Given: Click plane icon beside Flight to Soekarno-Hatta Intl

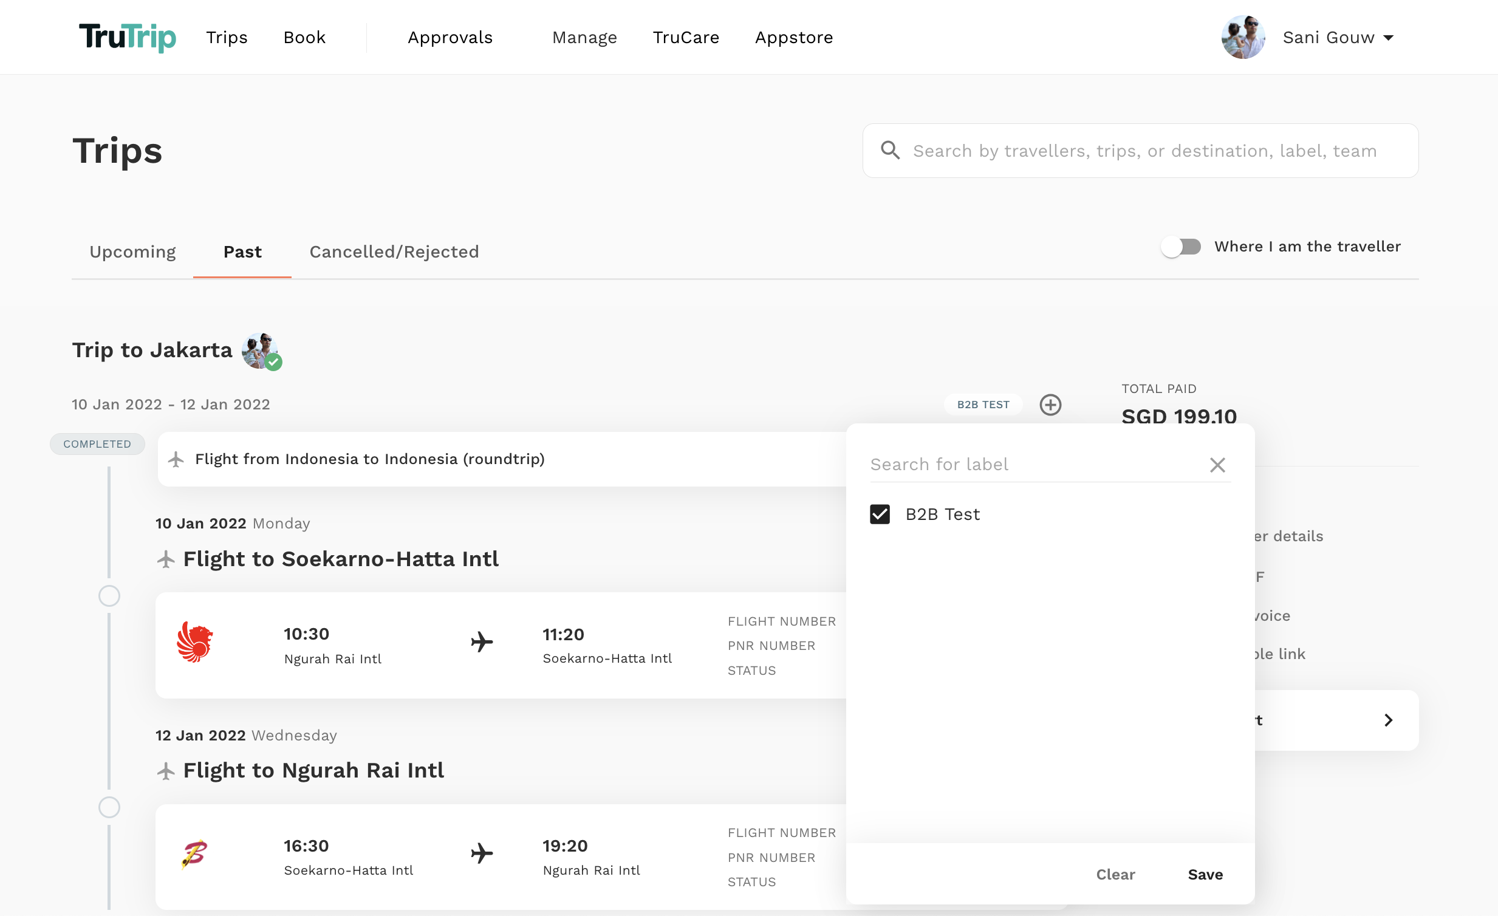Looking at the screenshot, I should [x=166, y=559].
